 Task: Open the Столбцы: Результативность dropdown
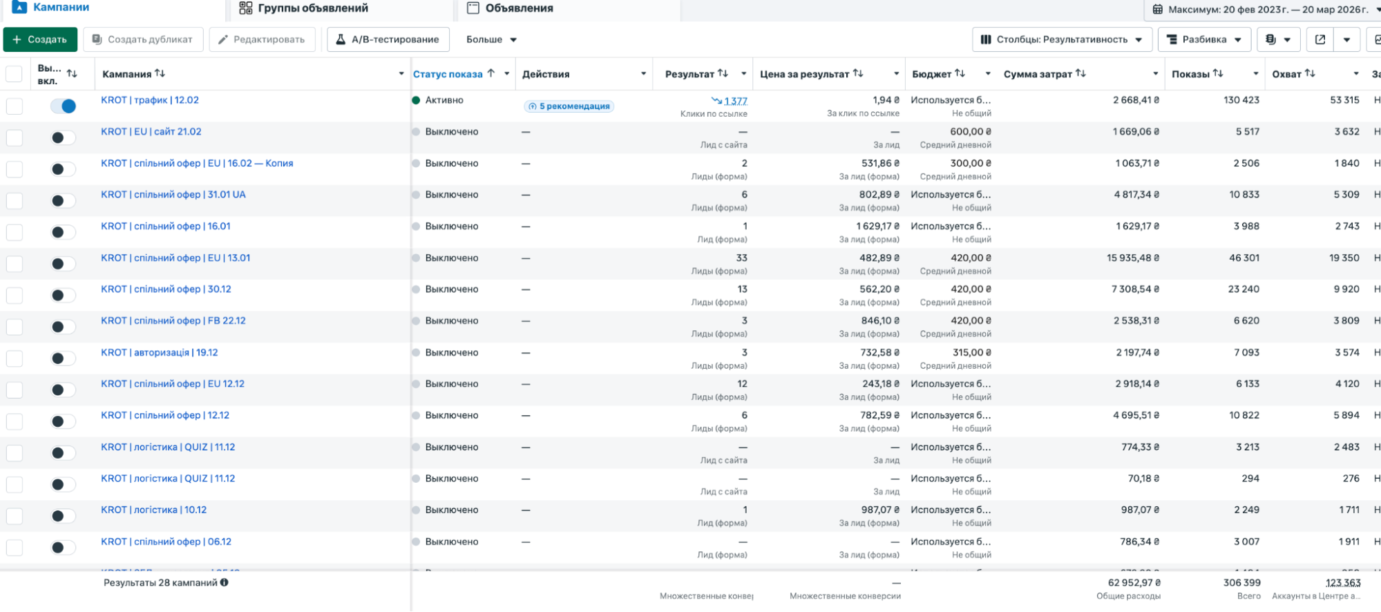pos(1062,39)
